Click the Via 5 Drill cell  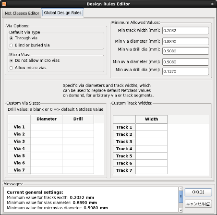(x=78, y=156)
